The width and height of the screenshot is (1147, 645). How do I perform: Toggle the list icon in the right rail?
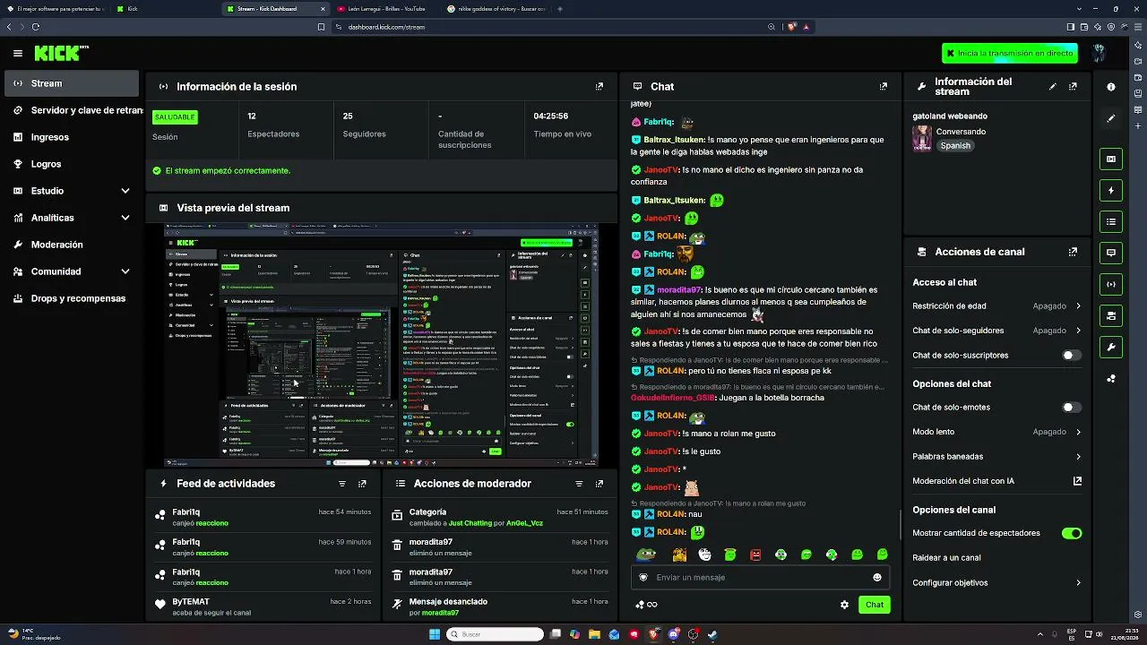coord(1111,221)
